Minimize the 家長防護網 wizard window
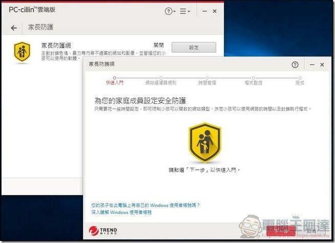This screenshot has height=243, width=335. click(312, 64)
